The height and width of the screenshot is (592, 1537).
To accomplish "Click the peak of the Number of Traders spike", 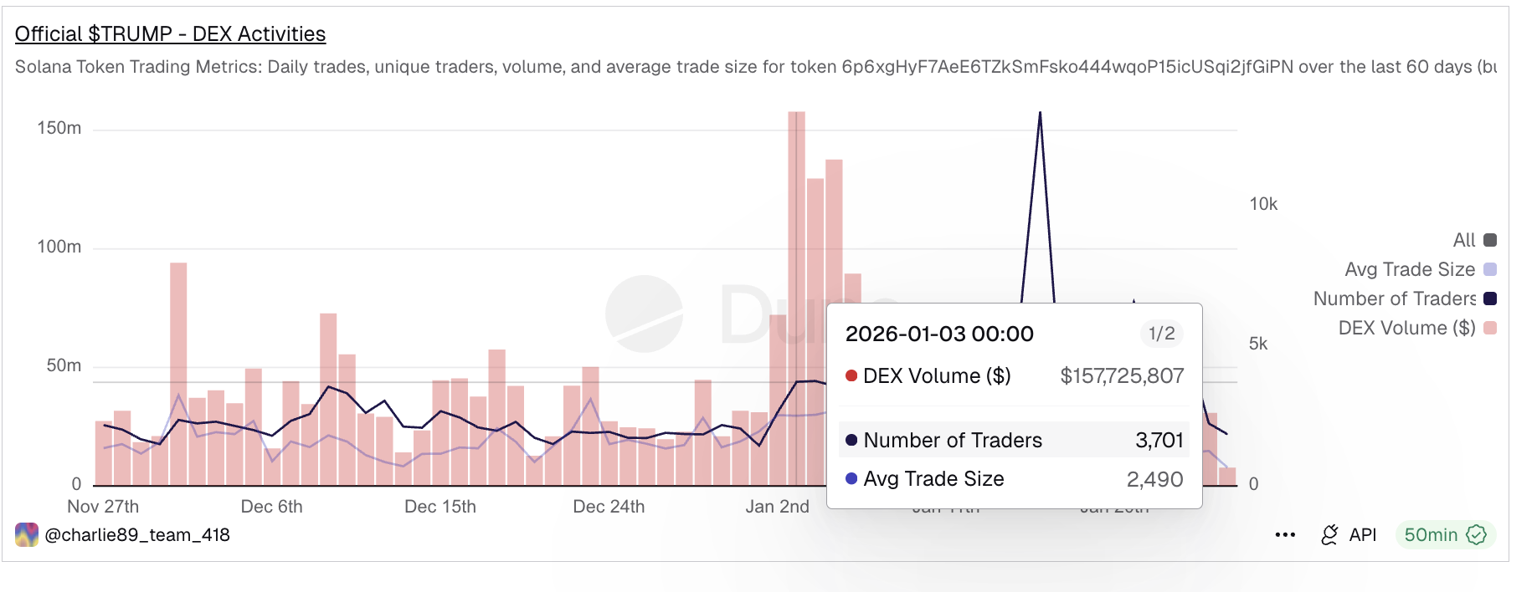I will coord(1040,113).
